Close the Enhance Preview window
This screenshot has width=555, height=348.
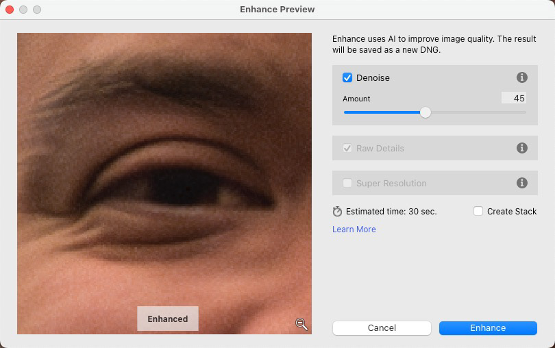coord(10,10)
